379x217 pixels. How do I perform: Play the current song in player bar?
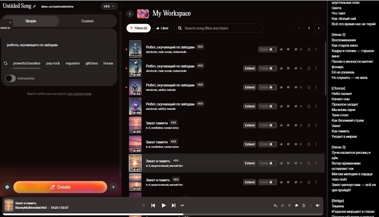pyautogui.click(x=164, y=205)
